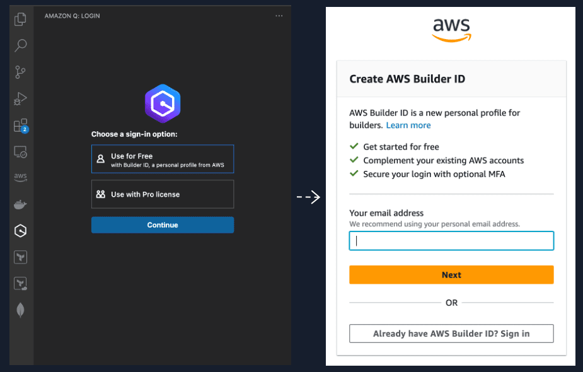
Task: Click the orange Next button
Action: [x=451, y=275]
